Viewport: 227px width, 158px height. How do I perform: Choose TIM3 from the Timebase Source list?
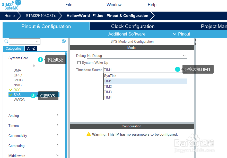[145, 92]
